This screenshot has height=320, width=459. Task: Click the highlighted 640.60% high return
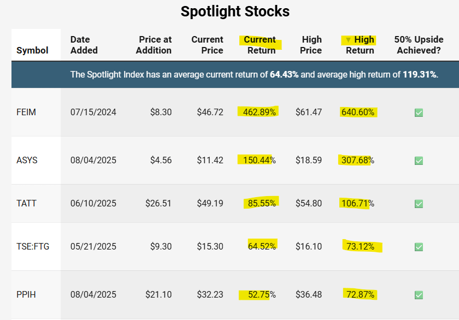tap(358, 112)
